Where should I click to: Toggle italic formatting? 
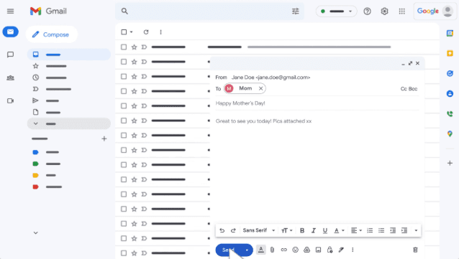point(314,230)
